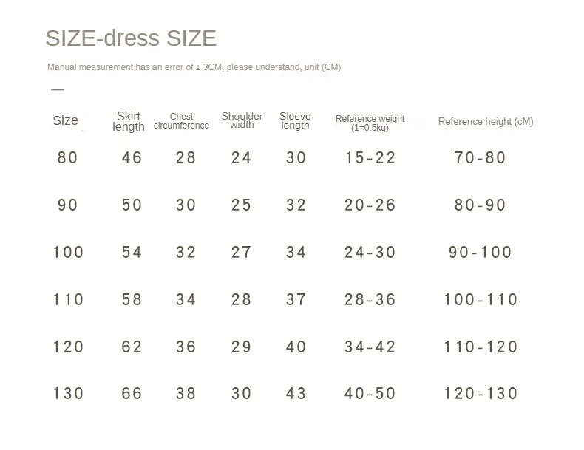Select size 90 in the Size column
The width and height of the screenshot is (584, 450).
(x=67, y=205)
